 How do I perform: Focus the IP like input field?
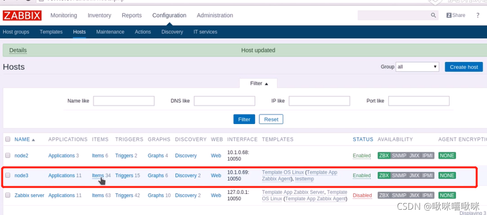[319, 101]
